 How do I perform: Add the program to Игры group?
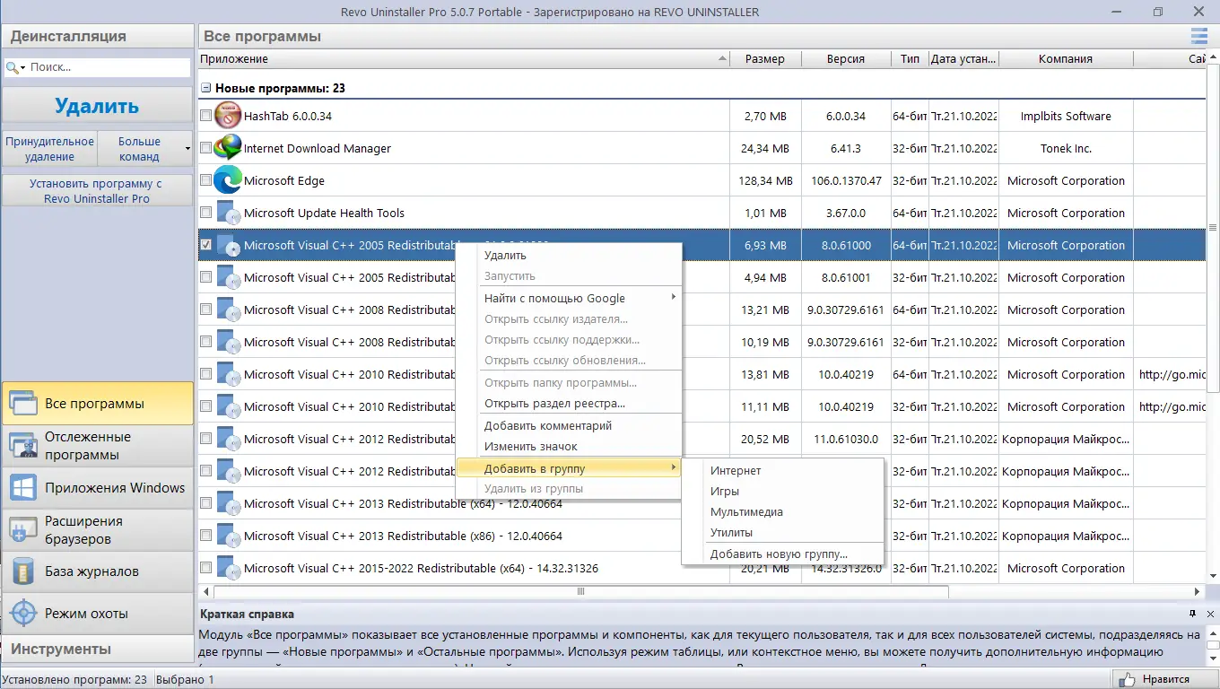(x=783, y=492)
